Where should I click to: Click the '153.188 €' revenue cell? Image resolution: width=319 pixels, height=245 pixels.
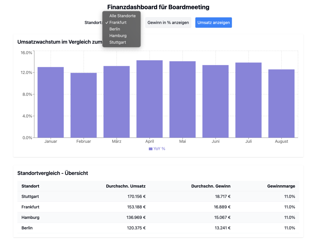[136, 207]
